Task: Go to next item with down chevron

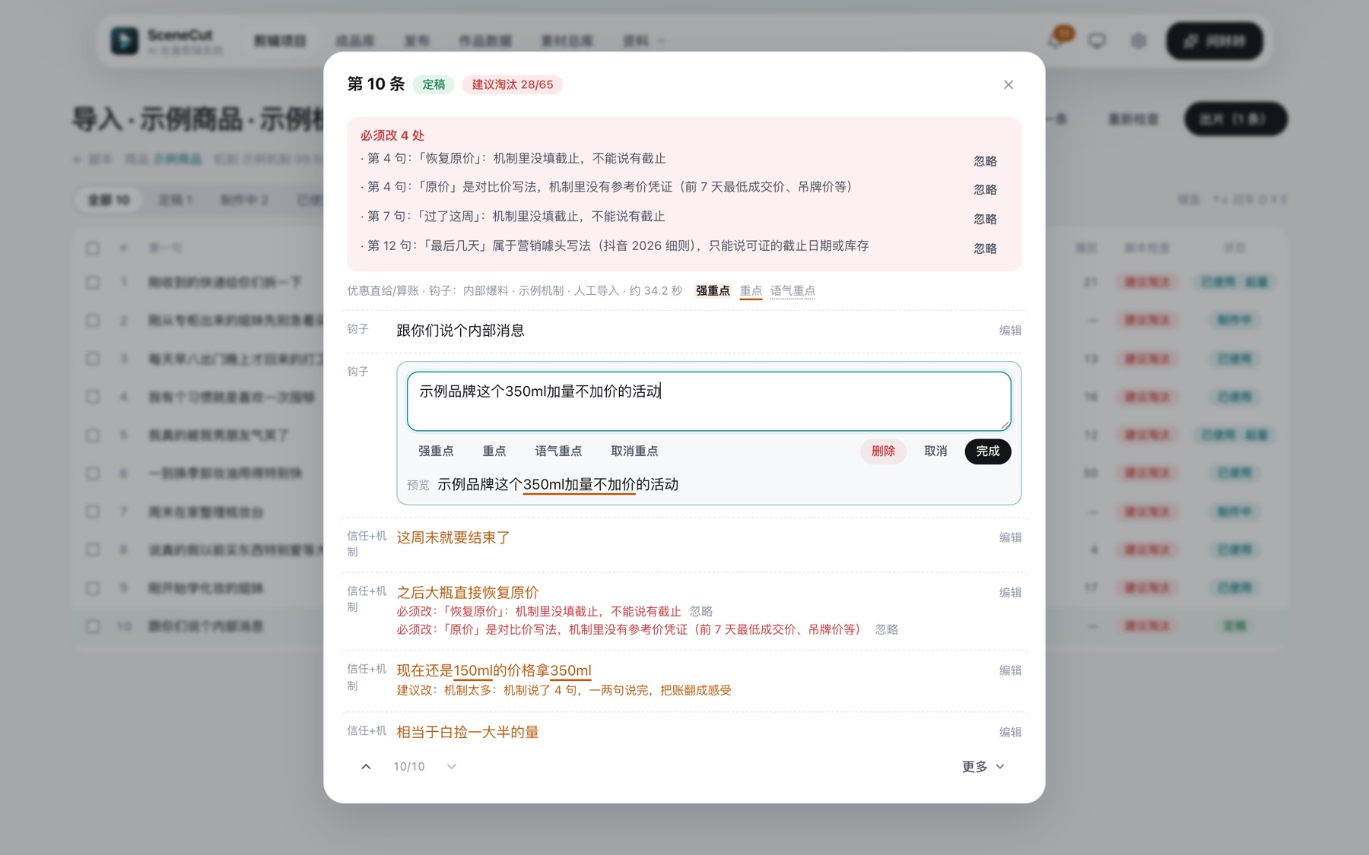Action: click(x=451, y=766)
